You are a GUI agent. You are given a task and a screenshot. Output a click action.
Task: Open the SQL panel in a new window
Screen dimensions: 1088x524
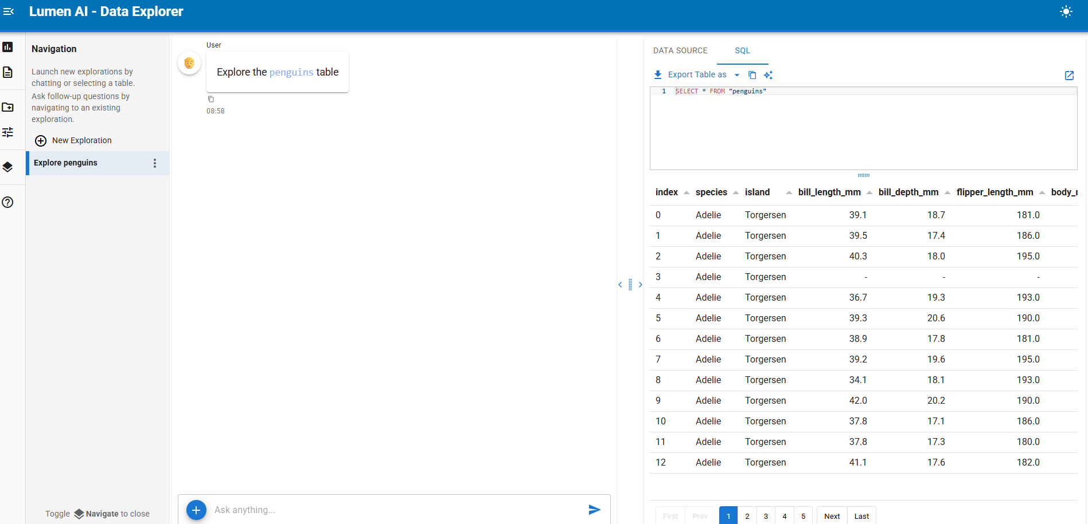coord(1069,76)
